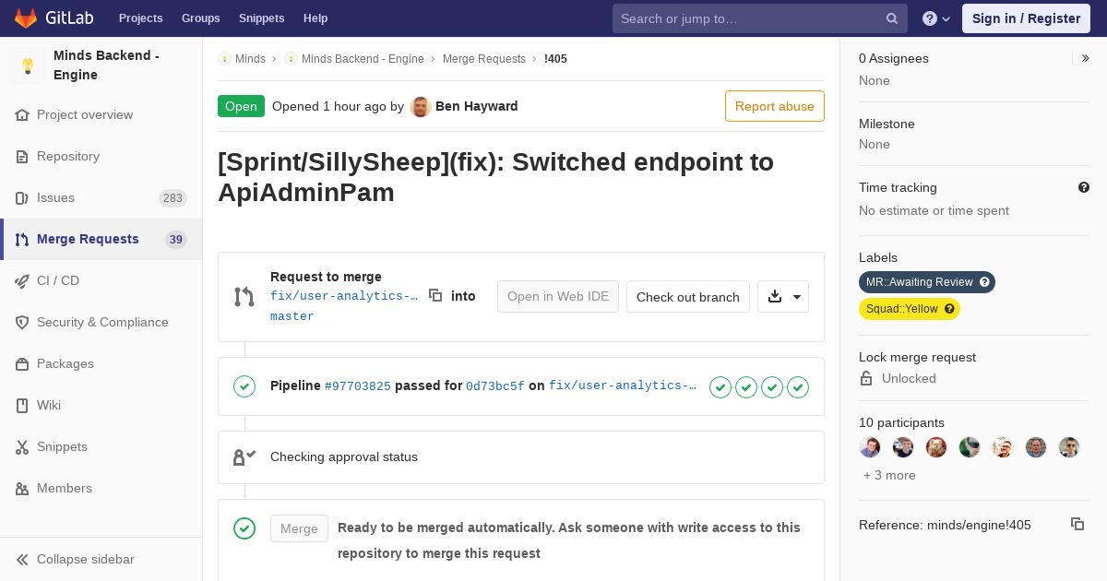Click the MR::Awaiting Review label help icon

(984, 282)
